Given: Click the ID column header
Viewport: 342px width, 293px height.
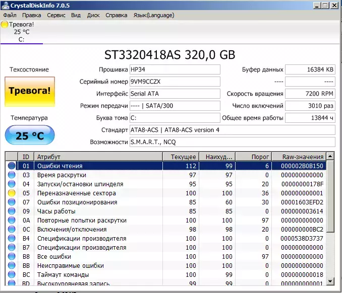Looking at the screenshot, I should pos(26,157).
